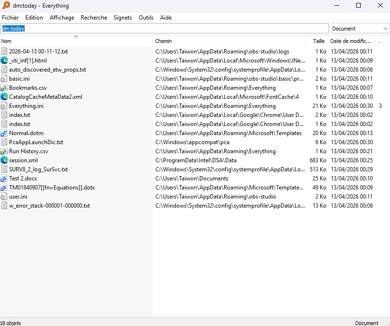The width and height of the screenshot is (390, 326).
Task: Open the Fichier menu
Action: [x=11, y=18]
